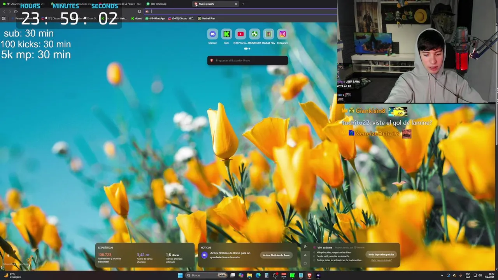This screenshot has width=498, height=280.
Task: Open a new tab with plus button
Action: [243, 4]
